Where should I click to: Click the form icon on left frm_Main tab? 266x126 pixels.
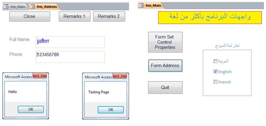[x=6, y=6]
